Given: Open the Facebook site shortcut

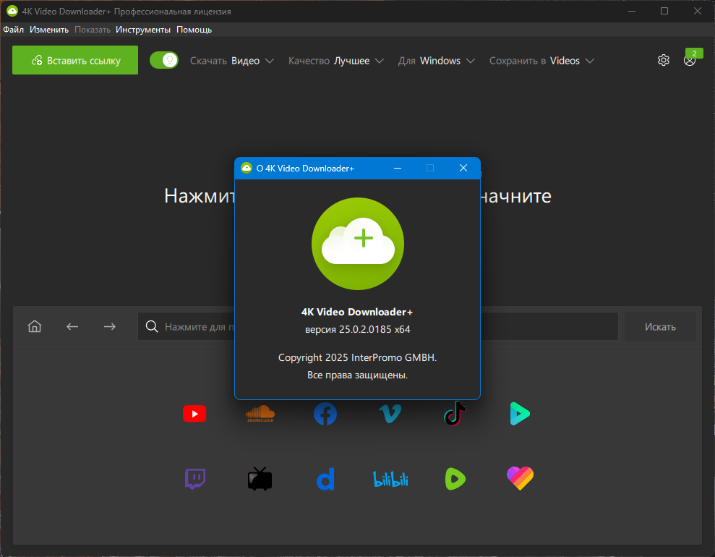Looking at the screenshot, I should click(325, 414).
